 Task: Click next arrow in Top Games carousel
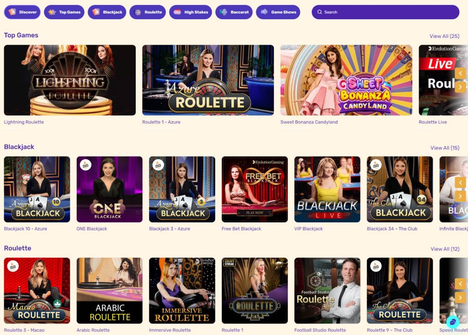[x=460, y=87]
